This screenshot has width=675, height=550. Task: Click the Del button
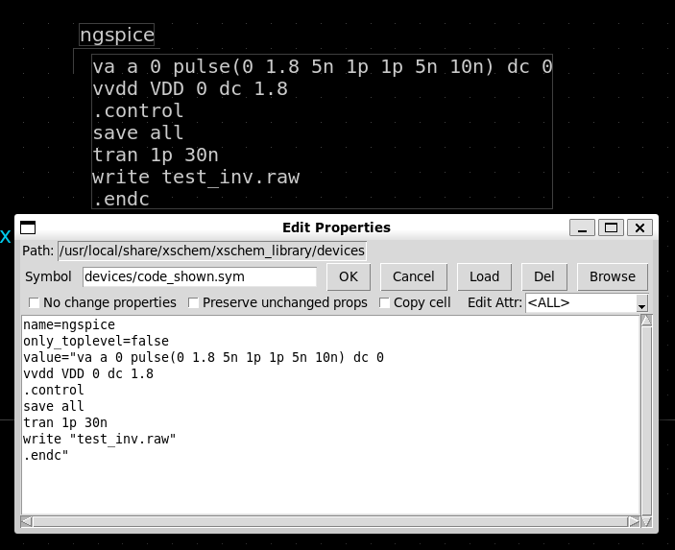coord(543,276)
